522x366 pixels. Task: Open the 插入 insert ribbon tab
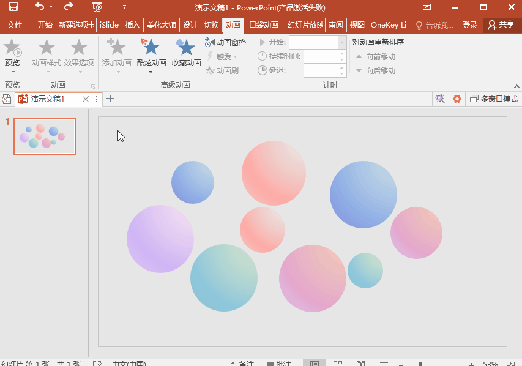[132, 25]
